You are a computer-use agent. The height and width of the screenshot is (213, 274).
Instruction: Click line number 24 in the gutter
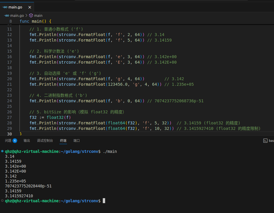[x=9, y=101]
